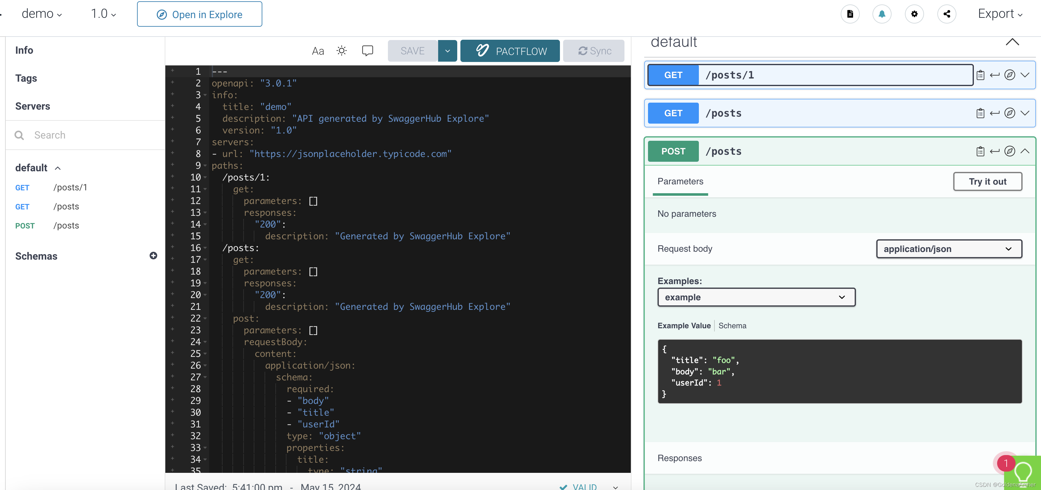Go to GET /posts in sidebar
Viewport: 1041px width, 490px height.
(47, 207)
